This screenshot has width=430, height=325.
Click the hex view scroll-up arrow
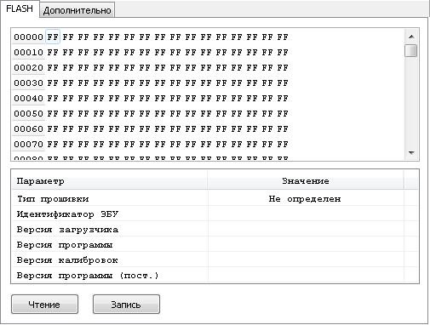tap(411, 37)
